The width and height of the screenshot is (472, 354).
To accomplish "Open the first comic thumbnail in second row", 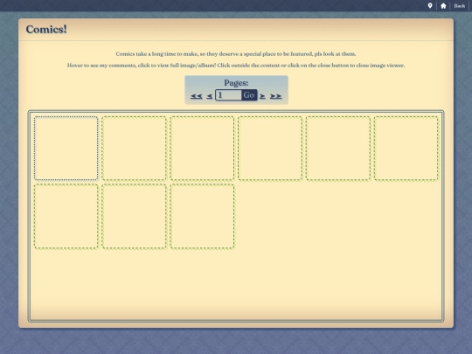I will 66,216.
